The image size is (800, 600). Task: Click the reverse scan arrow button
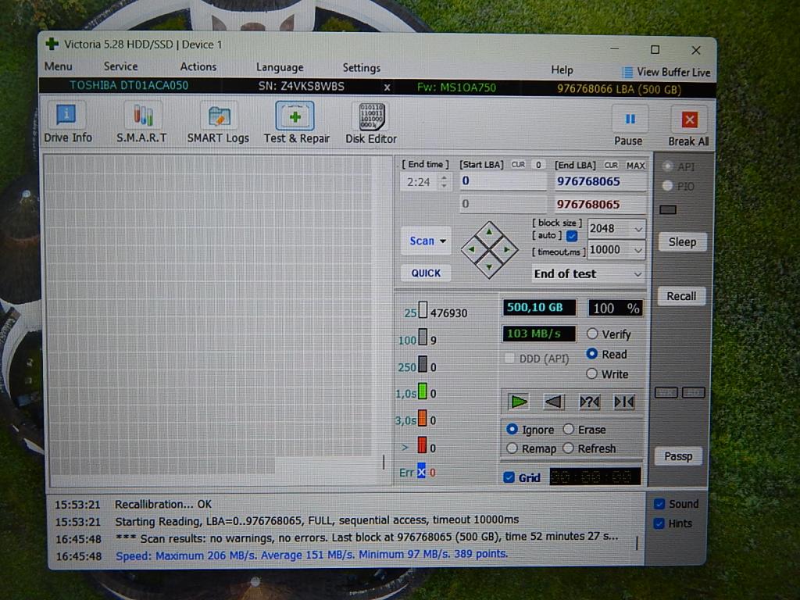pyautogui.click(x=553, y=402)
